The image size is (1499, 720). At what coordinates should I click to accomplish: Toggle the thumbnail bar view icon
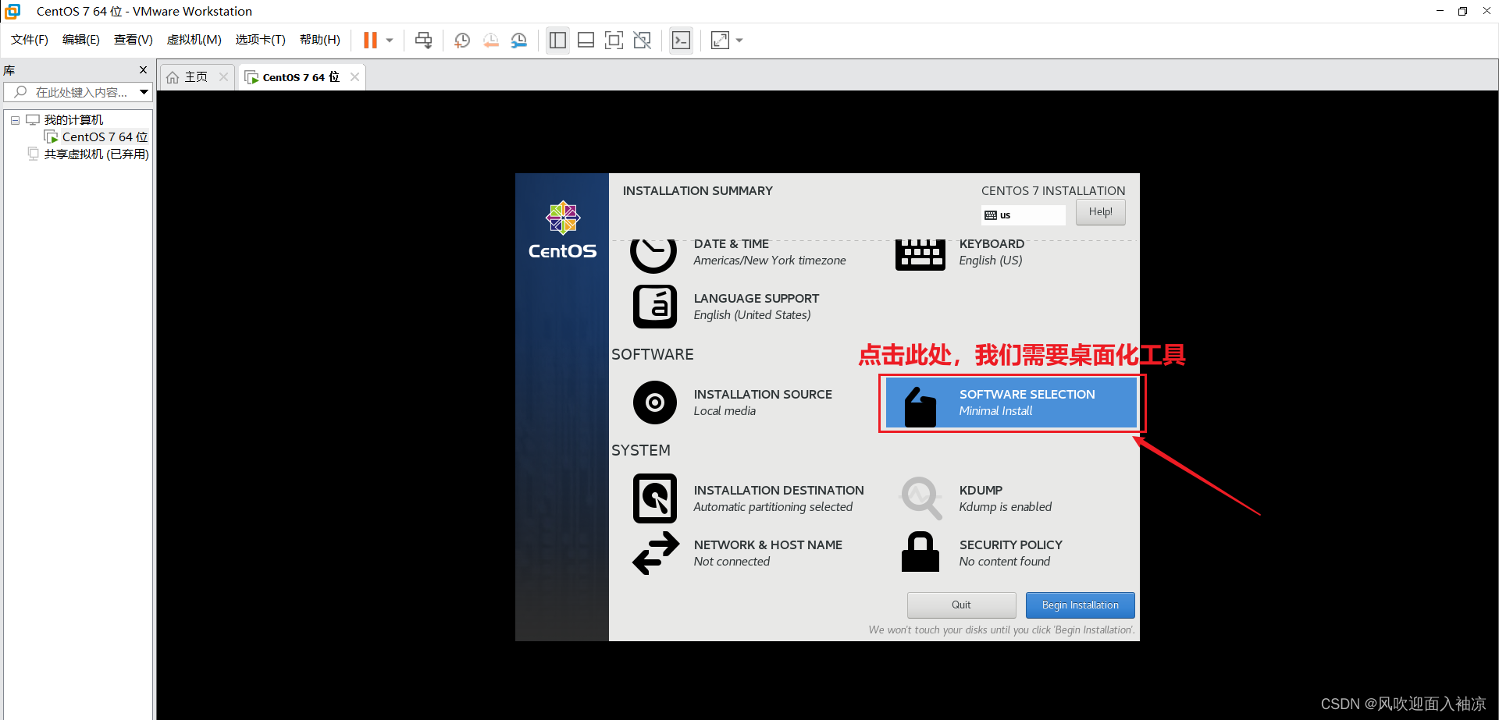[586, 40]
